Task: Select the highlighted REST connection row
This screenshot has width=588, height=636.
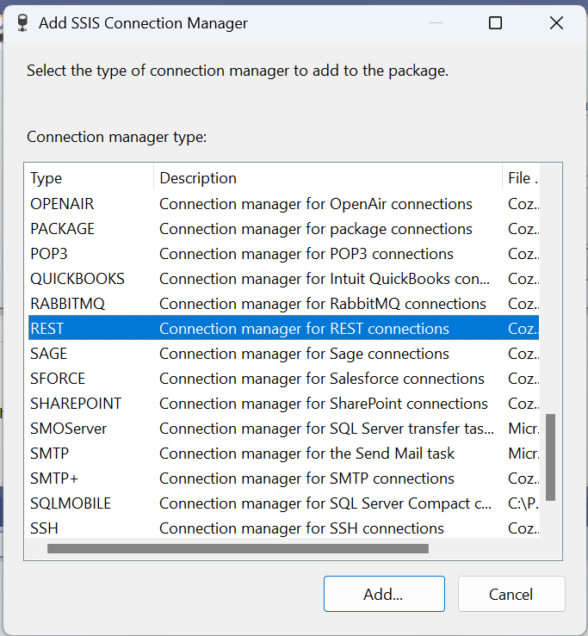Action: tap(47, 329)
